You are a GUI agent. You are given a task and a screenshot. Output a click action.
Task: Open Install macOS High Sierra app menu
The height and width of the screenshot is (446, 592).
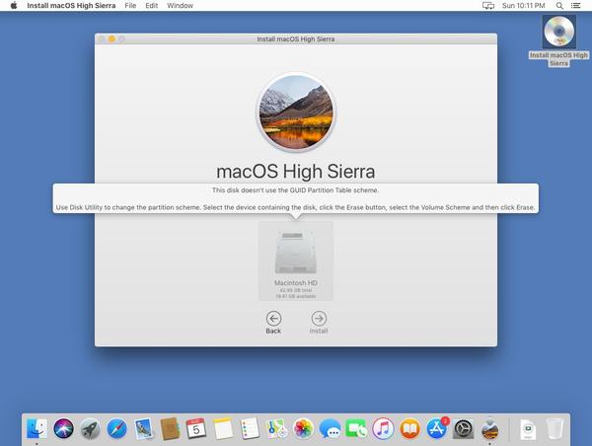[71, 6]
